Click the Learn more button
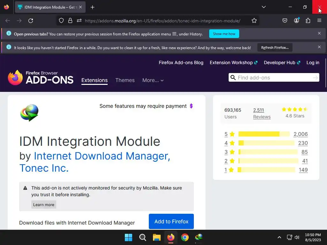The image size is (327, 245). (x=43, y=204)
